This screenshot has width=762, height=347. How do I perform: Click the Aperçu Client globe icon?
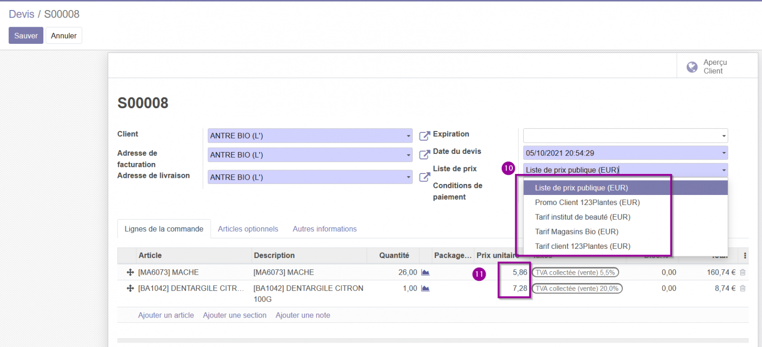pos(692,67)
